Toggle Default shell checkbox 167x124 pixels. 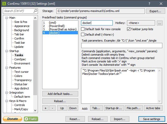click(83, 35)
